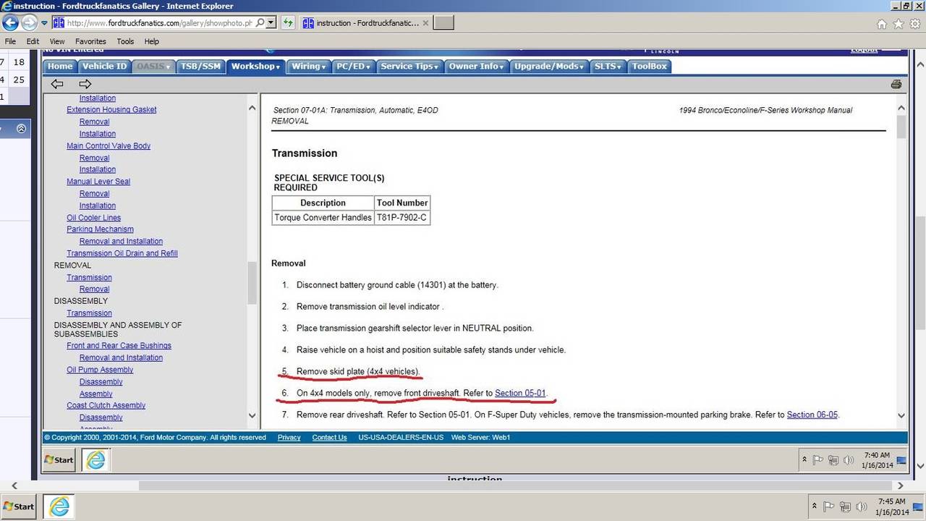Click the address bar URL field

coord(159,22)
